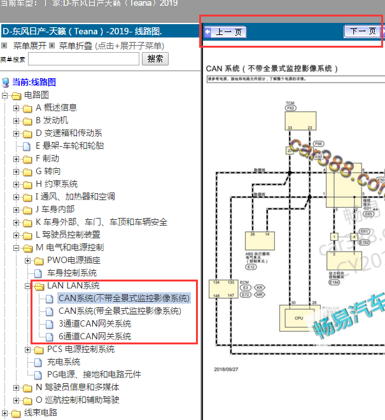This screenshot has height=420, width=385.
Task: Click the page icon of PG电源、接地和电路元件
Action: click(x=38, y=375)
